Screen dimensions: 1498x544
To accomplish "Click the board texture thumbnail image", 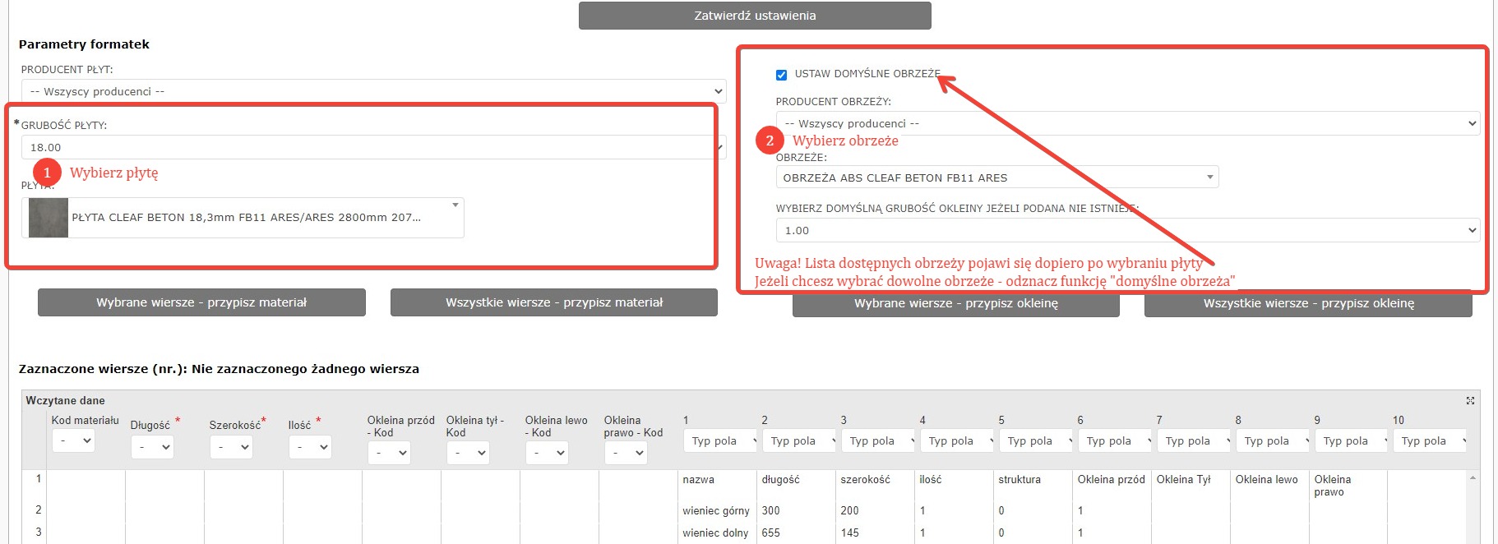I will coord(49,218).
